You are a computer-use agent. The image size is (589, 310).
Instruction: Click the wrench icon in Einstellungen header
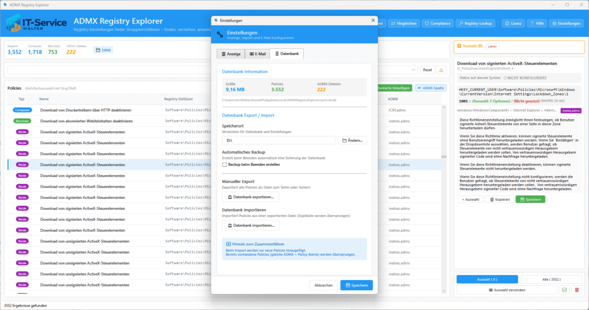pyautogui.click(x=220, y=35)
